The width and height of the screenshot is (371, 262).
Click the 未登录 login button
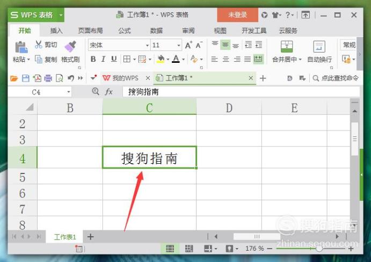pos(237,15)
